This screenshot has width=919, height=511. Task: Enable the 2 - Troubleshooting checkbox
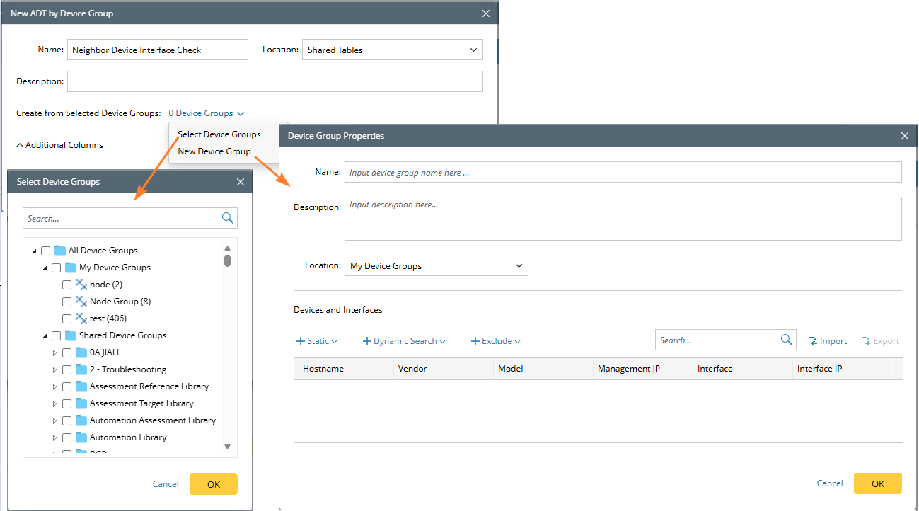point(67,369)
